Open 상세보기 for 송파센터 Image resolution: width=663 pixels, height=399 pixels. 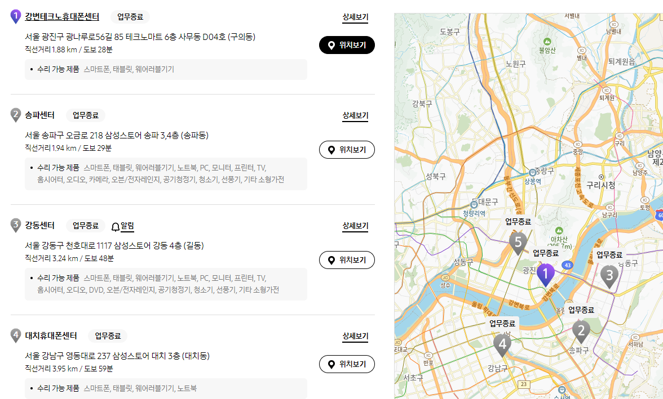pos(355,116)
